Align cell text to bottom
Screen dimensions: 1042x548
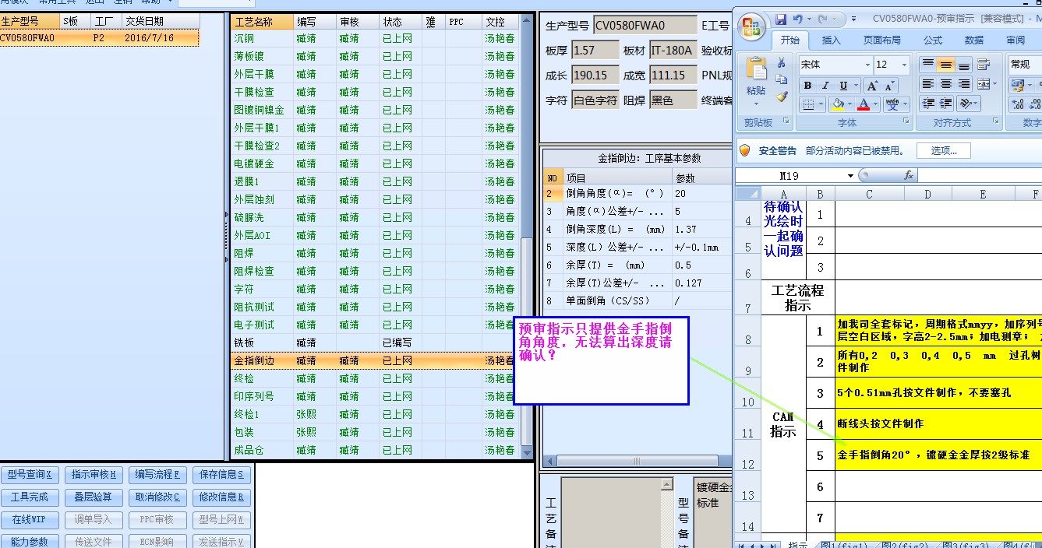[964, 65]
